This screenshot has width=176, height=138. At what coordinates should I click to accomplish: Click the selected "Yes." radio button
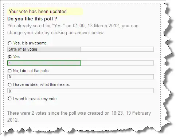coord(9,57)
